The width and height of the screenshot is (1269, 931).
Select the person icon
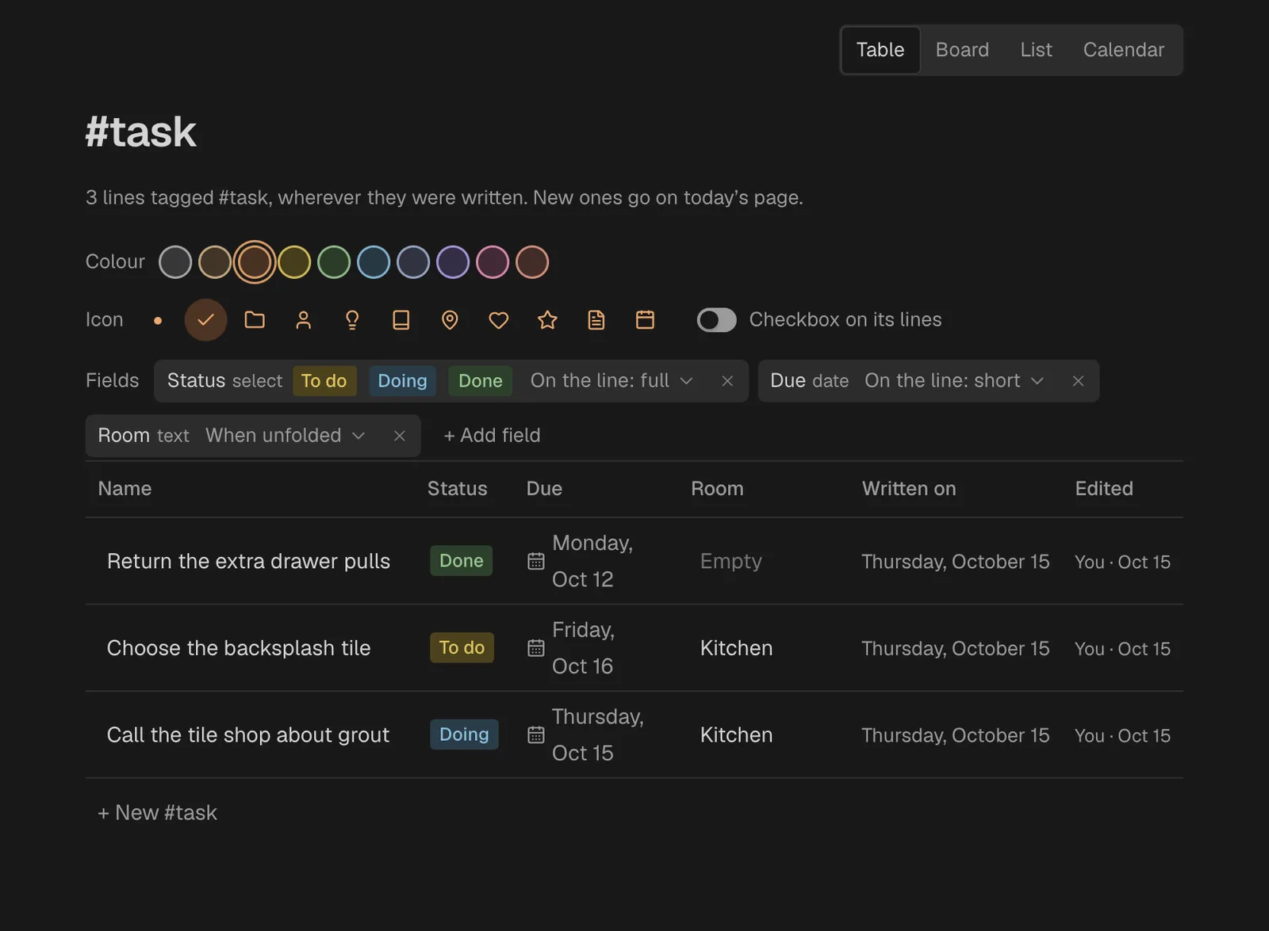pos(303,320)
